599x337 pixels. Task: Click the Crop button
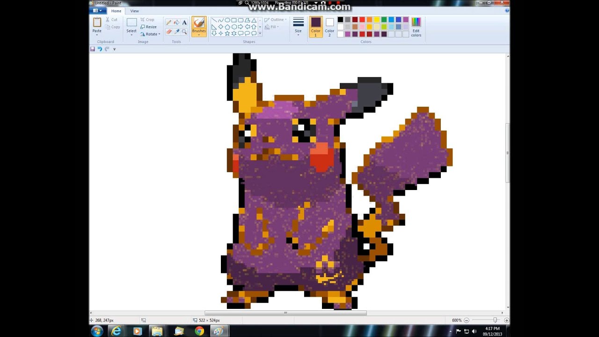pos(147,20)
